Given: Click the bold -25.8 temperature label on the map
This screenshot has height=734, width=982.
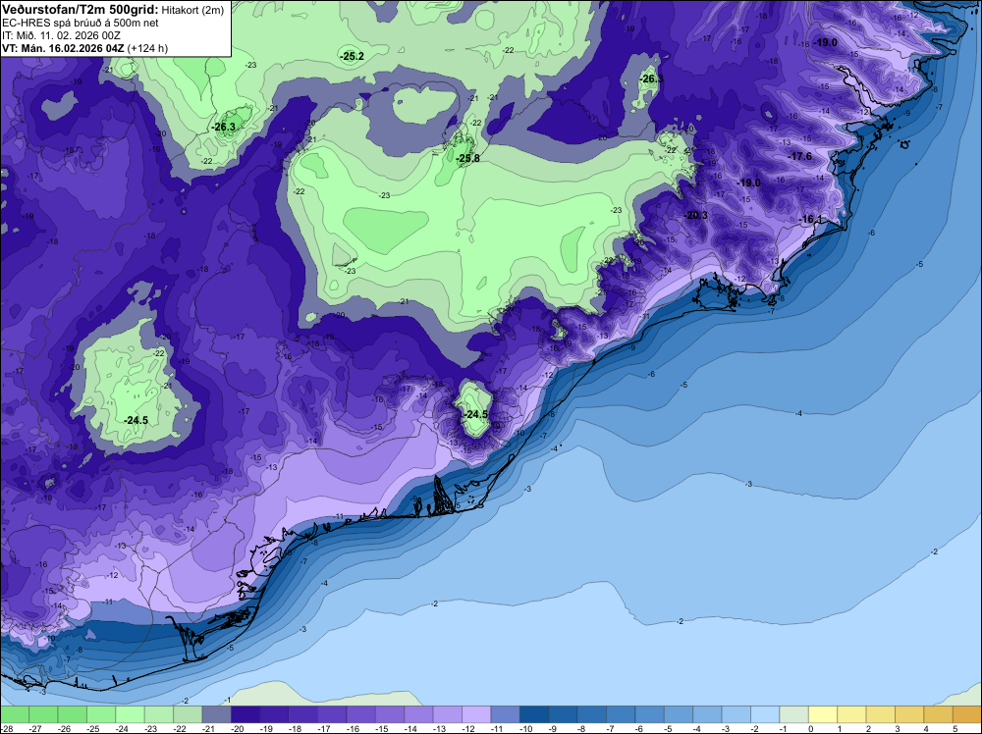Looking at the screenshot, I should (467, 158).
